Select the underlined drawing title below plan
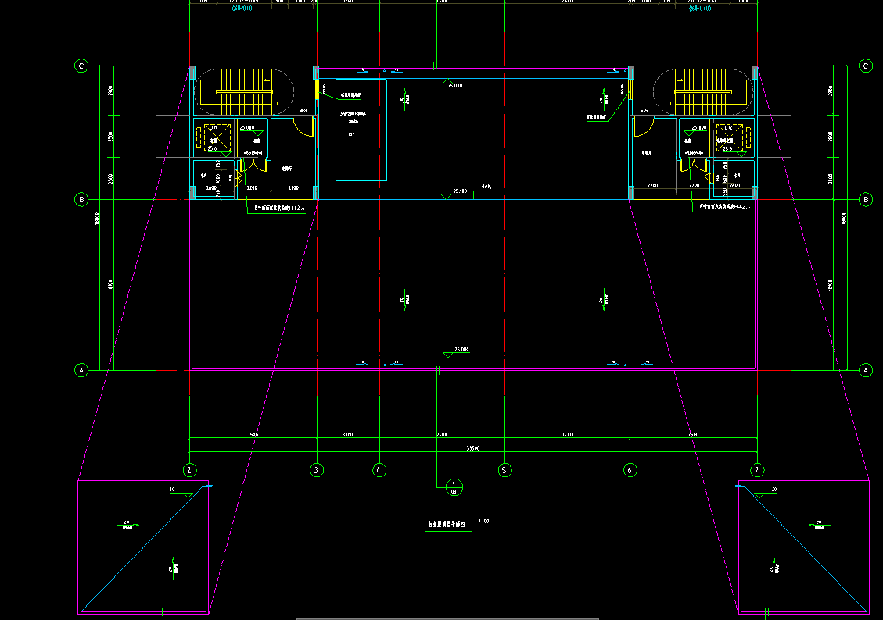883x620 pixels. (446, 526)
